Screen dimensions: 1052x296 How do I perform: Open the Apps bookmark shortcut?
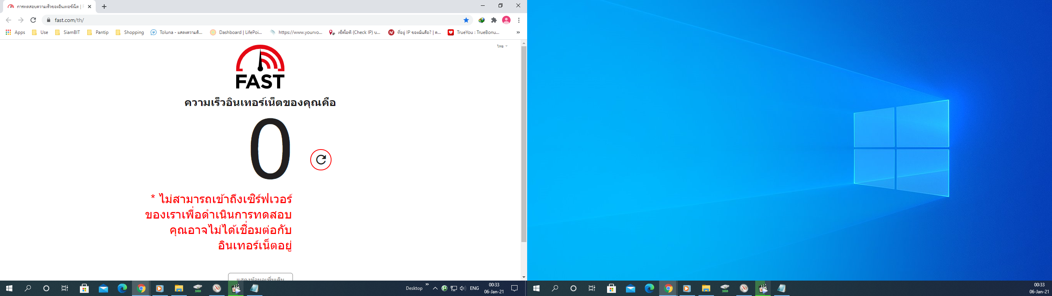(15, 32)
